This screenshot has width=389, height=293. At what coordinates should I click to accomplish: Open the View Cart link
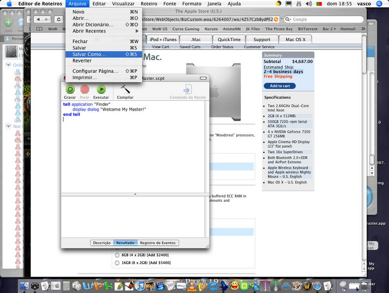(x=160, y=47)
